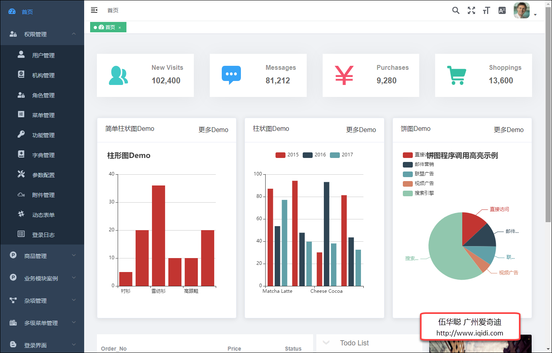This screenshot has width=552, height=353.
Task: Toggle 搜索引擎 legend item in pie chart
Action: pyautogui.click(x=418, y=193)
